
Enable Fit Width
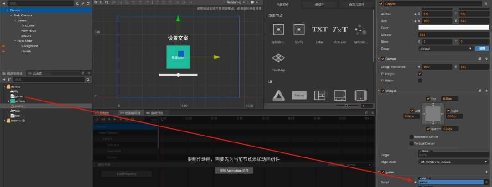tap(420, 81)
